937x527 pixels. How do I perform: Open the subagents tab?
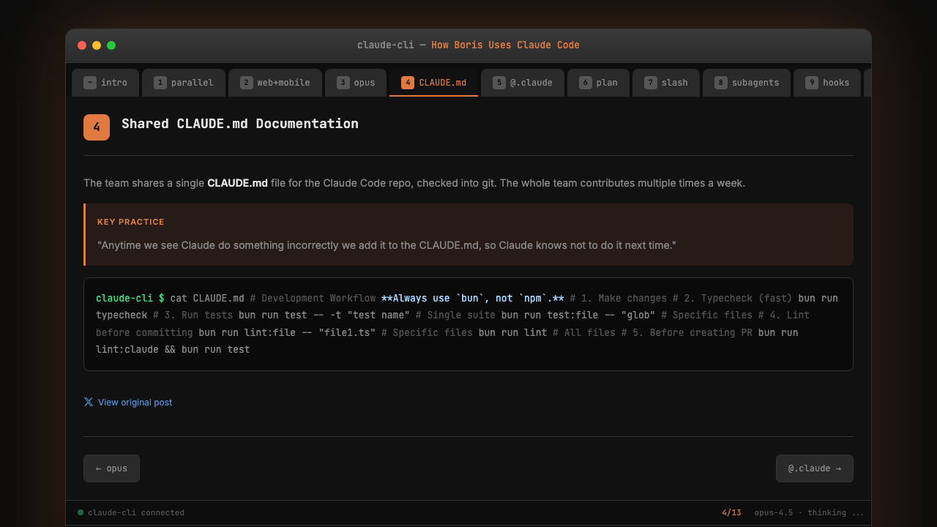point(747,83)
